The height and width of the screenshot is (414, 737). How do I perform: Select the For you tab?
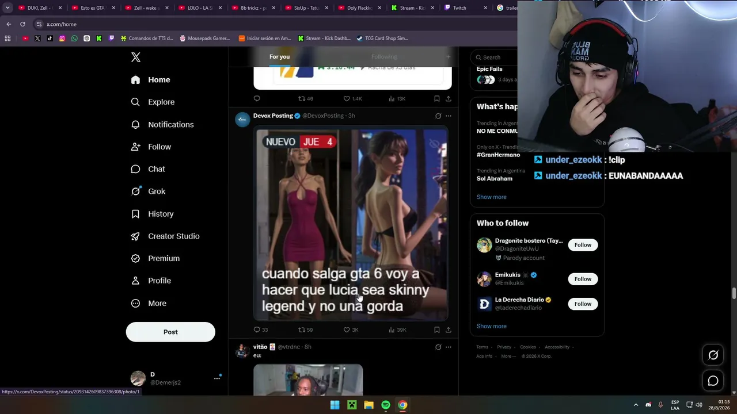click(279, 56)
